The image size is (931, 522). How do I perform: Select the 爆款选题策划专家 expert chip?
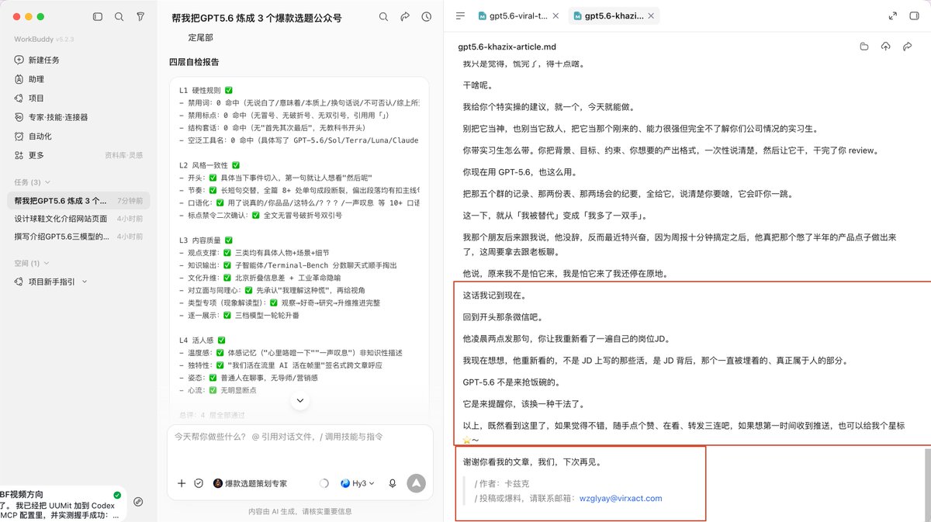tap(250, 483)
